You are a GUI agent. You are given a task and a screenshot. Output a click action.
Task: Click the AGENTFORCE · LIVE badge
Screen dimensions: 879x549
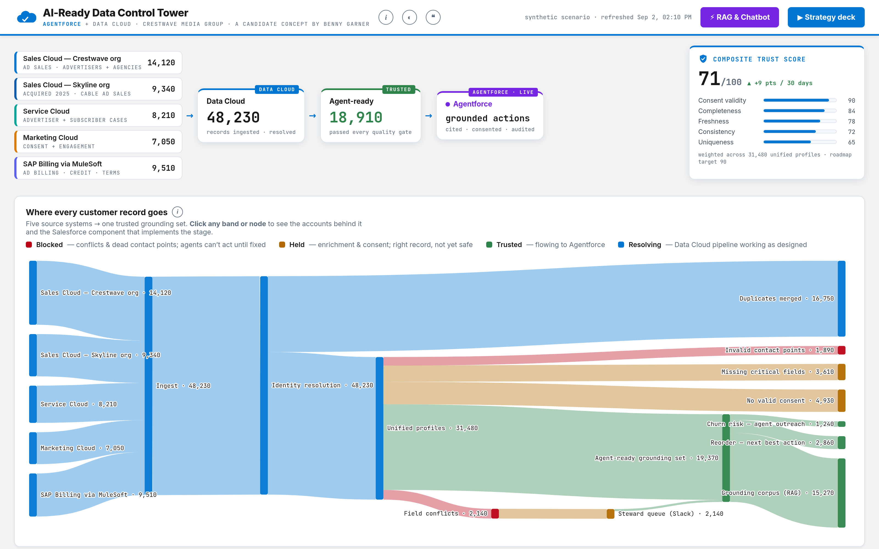[503, 92]
